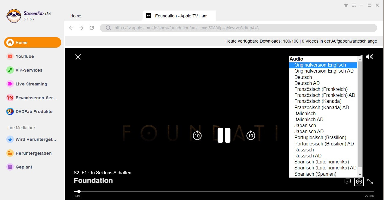384x200 pixels.
Task: Click the Live Streaming camera icon
Action: tap(10, 84)
